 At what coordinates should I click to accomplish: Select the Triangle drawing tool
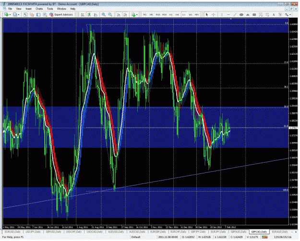[248, 14]
